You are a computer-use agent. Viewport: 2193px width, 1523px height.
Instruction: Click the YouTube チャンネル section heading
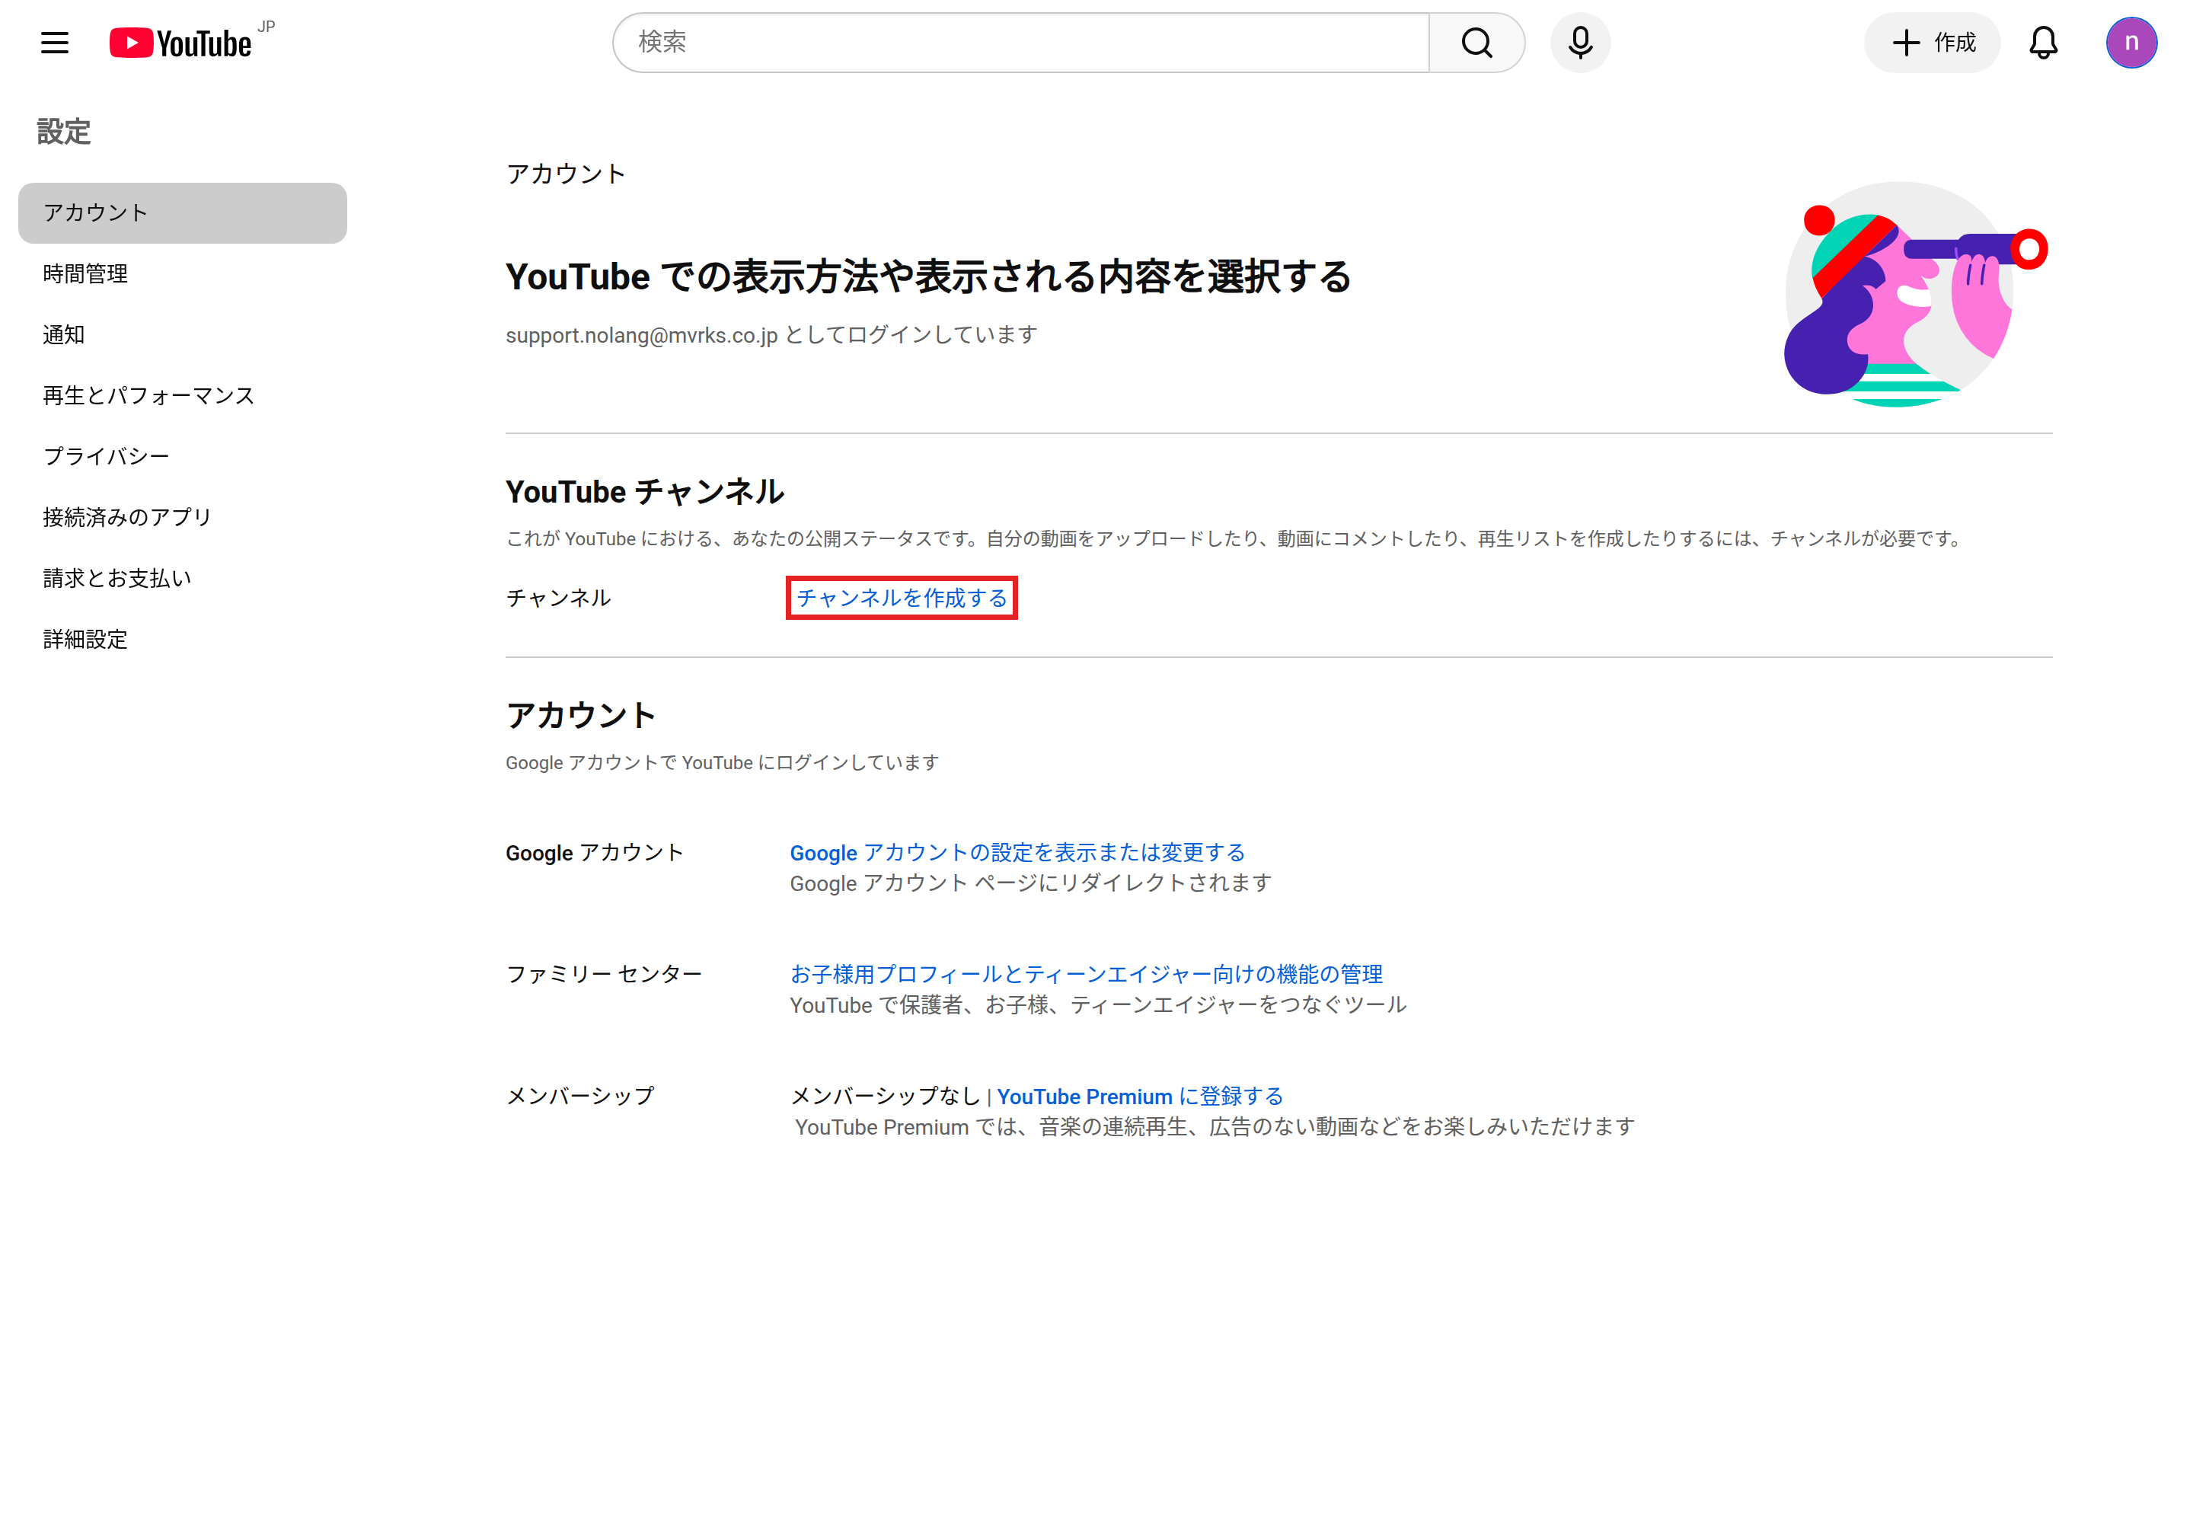coord(644,493)
